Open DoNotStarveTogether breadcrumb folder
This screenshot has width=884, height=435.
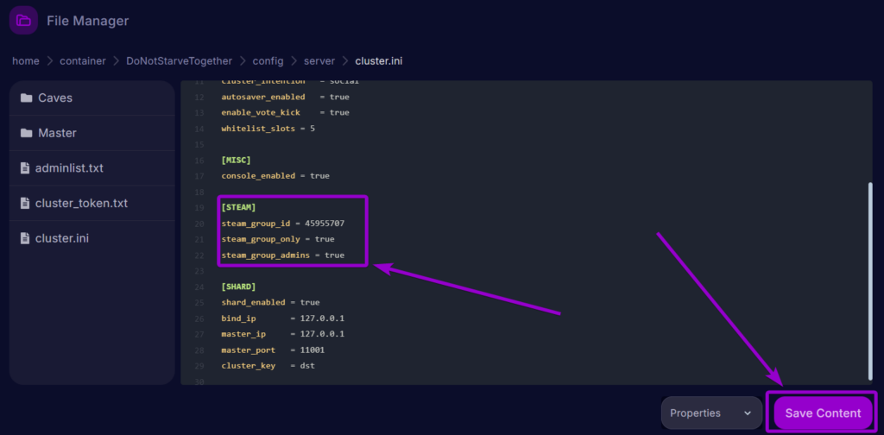(x=179, y=61)
